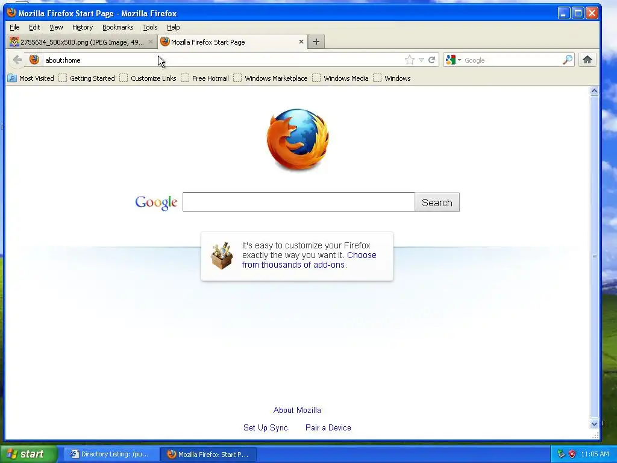Click the network connection tray icon
617x463 pixels.
561,454
